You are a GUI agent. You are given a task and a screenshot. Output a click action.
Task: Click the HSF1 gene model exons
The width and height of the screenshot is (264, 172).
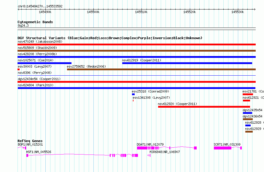click(82, 155)
